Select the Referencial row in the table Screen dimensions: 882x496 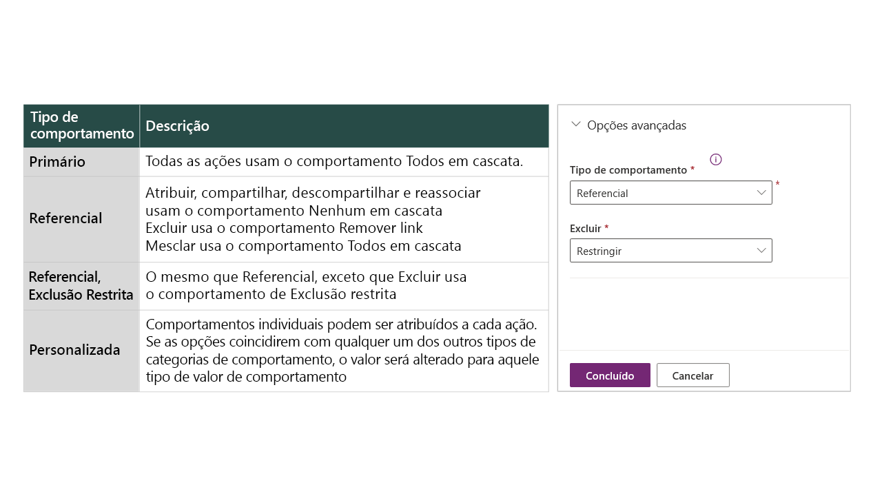(65, 218)
